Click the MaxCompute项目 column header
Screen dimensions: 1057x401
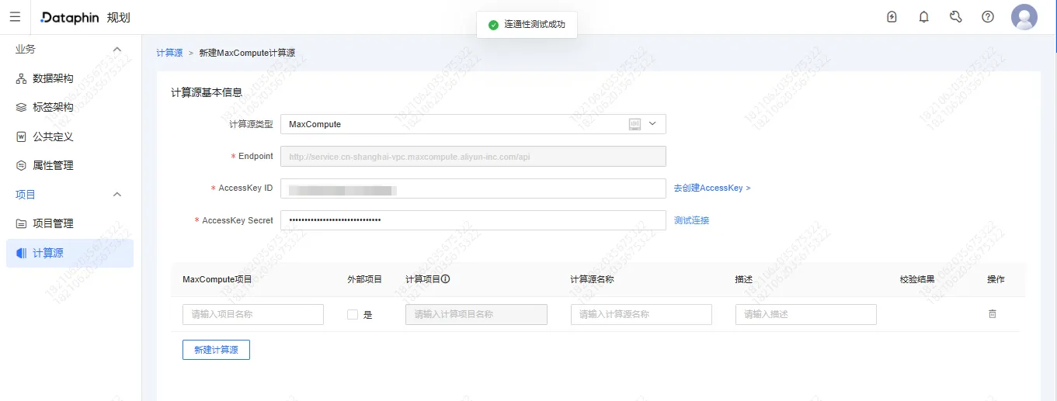[217, 279]
